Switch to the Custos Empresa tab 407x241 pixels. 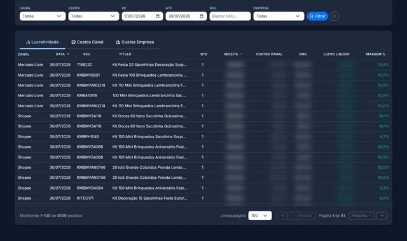pos(135,42)
